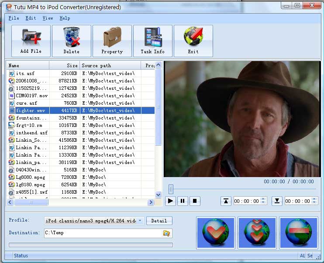Click the red bar globe stop button
Image resolution: width=324 pixels, height=263 pixels.
[298, 232]
